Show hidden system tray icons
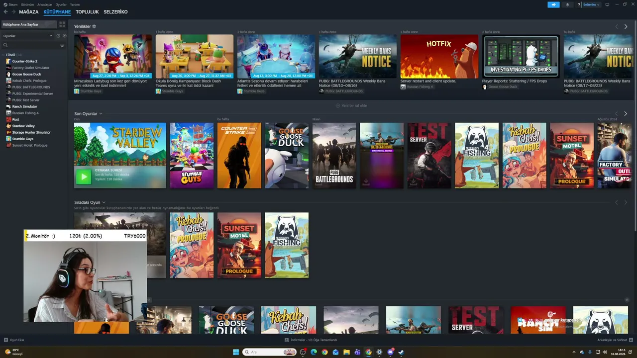This screenshot has width=637, height=358. tap(574, 352)
